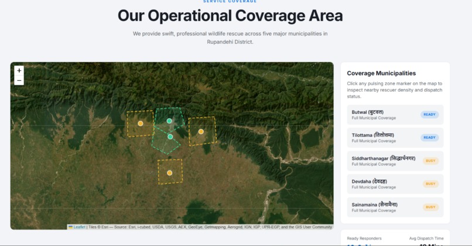Select the bottommost orange zone marker
The height and width of the screenshot is (246, 472).
pos(169,173)
